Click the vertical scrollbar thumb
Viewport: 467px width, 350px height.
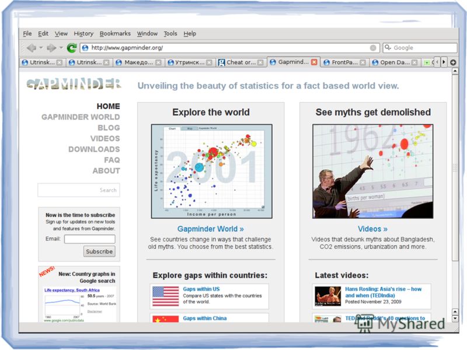455,168
